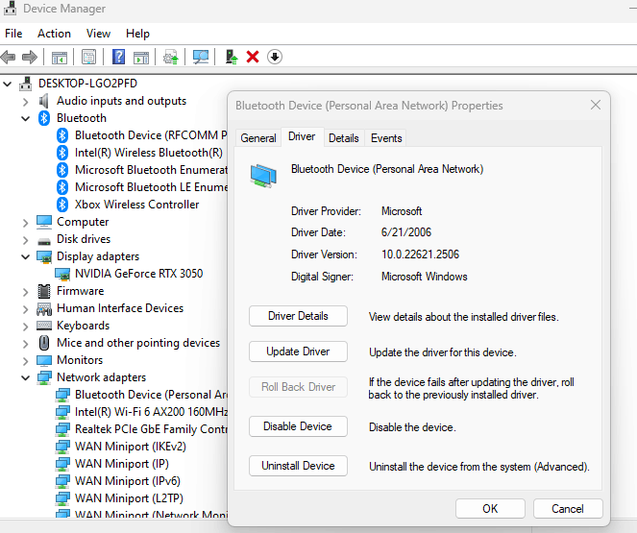The height and width of the screenshot is (533, 637).
Task: Expand Mice and other pointing devices
Action: 26,344
